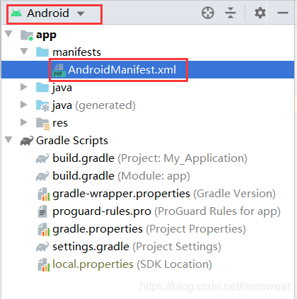Select settings.gradle (Project Settings)
The width and height of the screenshot is (297, 299).
click(x=136, y=247)
